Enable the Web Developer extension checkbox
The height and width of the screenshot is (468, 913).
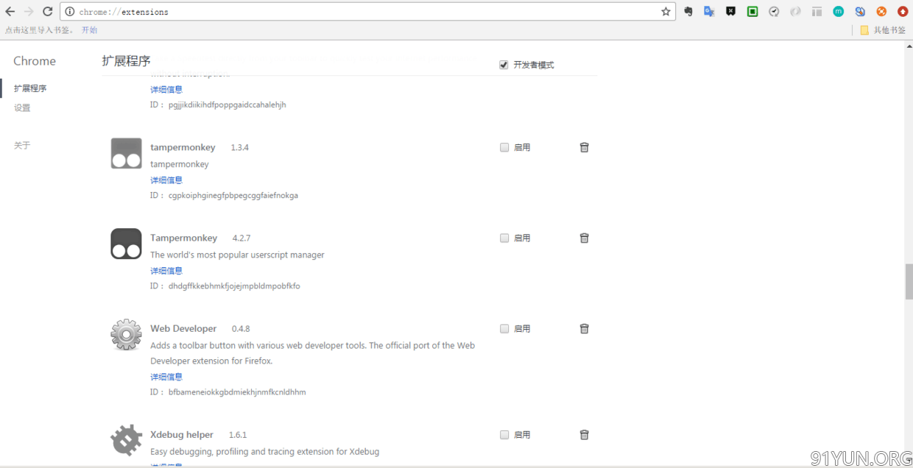[x=504, y=328]
